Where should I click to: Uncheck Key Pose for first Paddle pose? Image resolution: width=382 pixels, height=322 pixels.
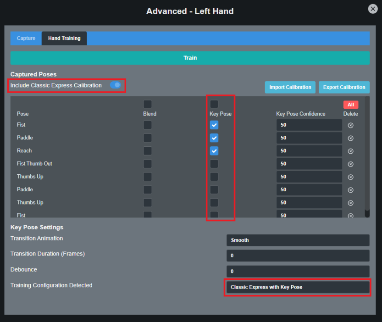pos(214,138)
